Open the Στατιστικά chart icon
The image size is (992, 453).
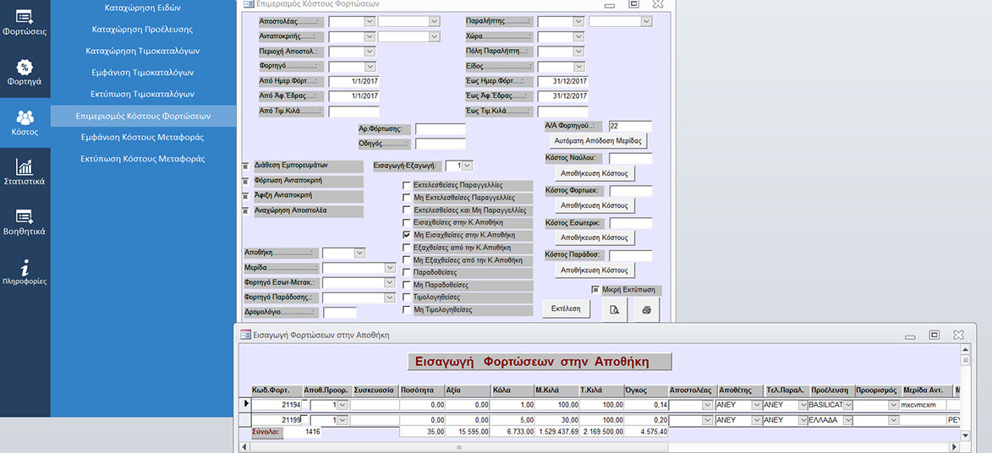25,172
